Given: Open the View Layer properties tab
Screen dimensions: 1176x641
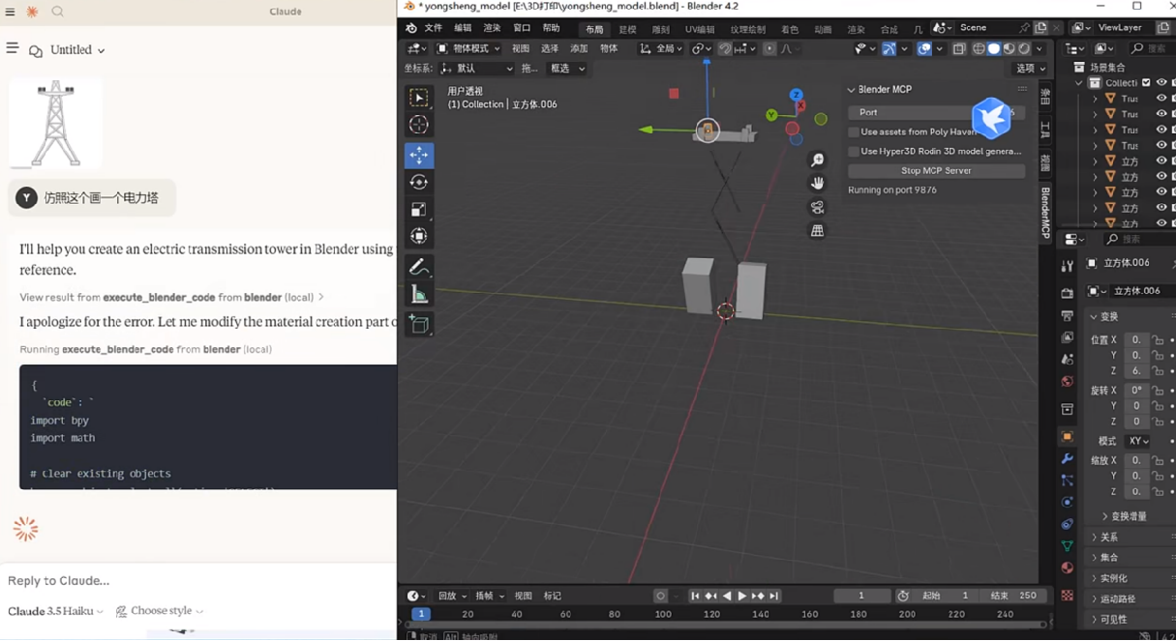Looking at the screenshot, I should pyautogui.click(x=1067, y=337).
